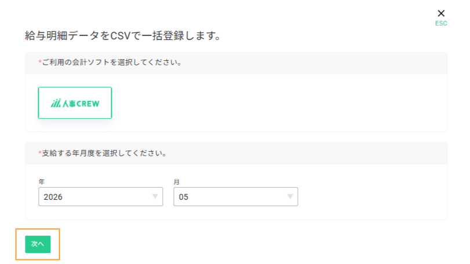Click the striped 人事CREW logo mark
Image resolution: width=470 pixels, height=264 pixels.
[56, 103]
